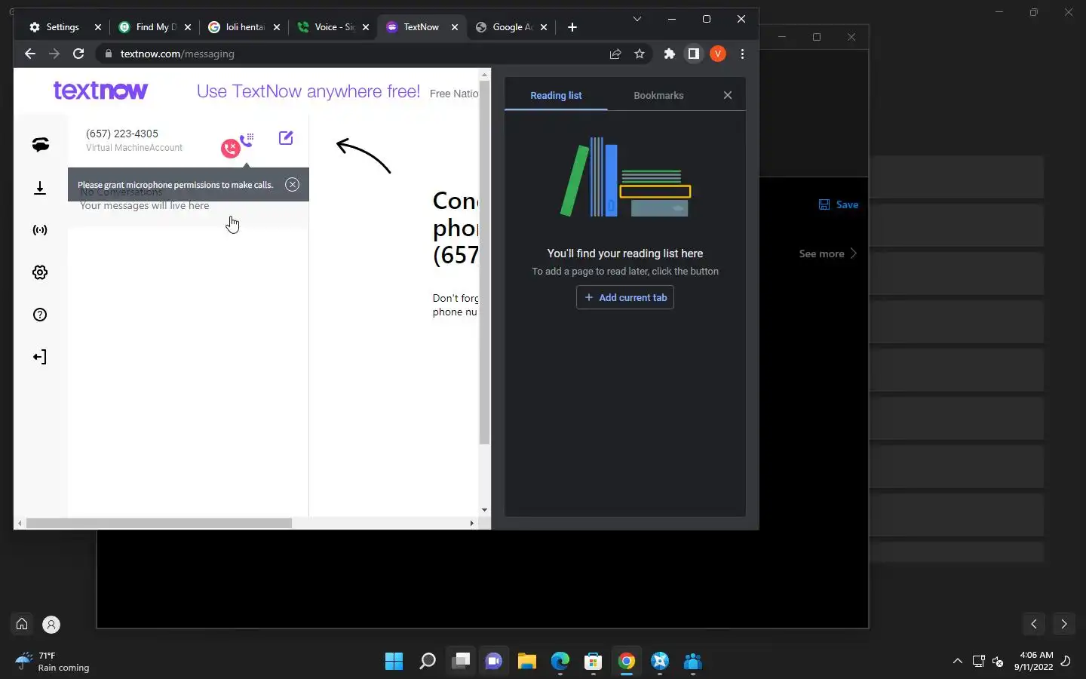Open the weather widget showing 71°F

[53, 662]
